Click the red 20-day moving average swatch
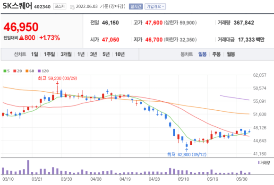This screenshot has height=185, width=274. 15,71
